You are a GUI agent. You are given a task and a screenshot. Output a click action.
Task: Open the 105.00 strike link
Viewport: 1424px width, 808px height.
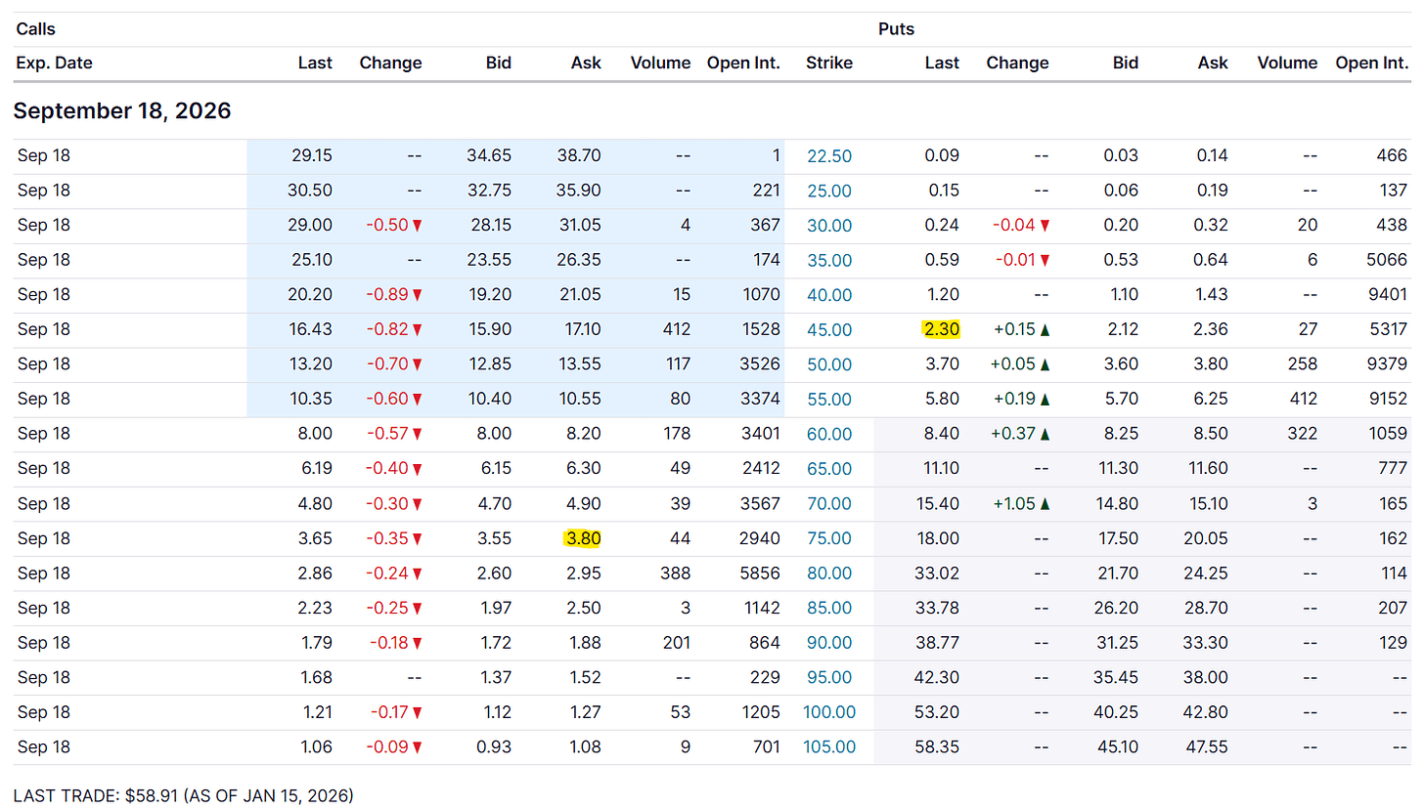[828, 747]
